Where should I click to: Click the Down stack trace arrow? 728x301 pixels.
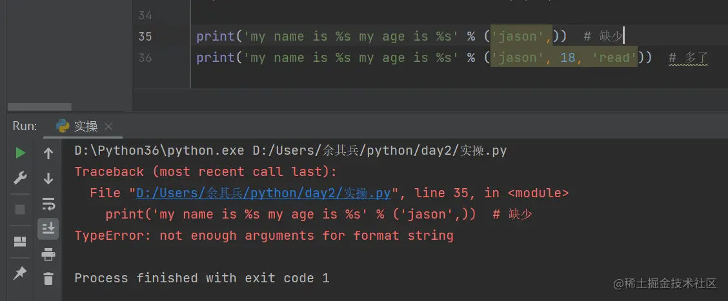tap(48, 179)
